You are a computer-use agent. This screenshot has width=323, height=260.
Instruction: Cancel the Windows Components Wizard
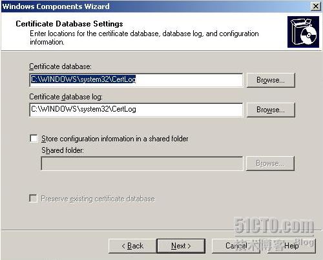coord(236,246)
